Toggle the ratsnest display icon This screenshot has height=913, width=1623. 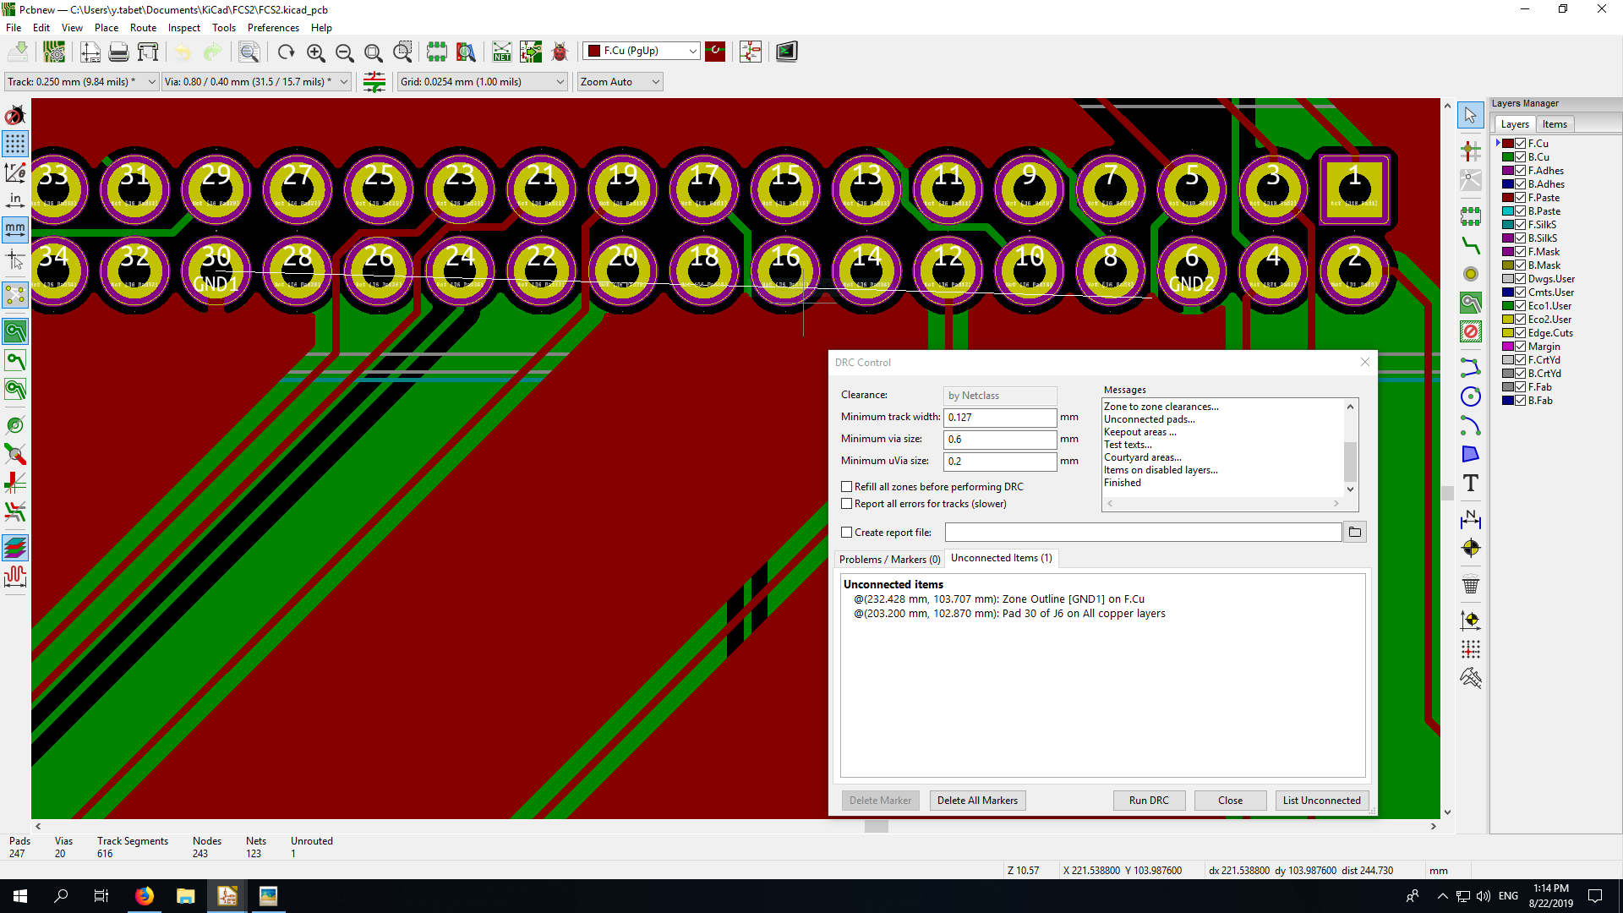15,295
